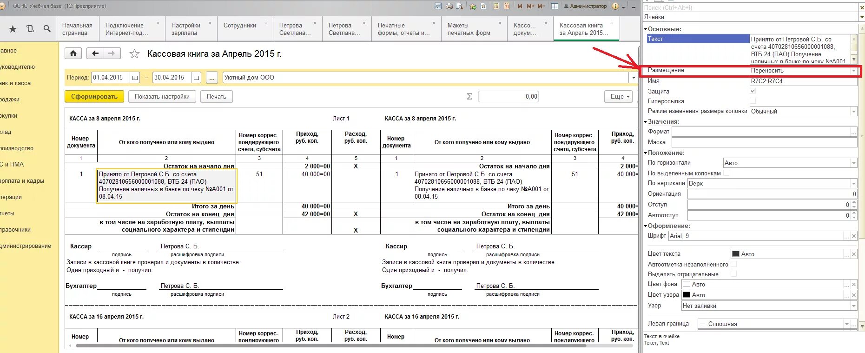Image resolution: width=865 pixels, height=353 pixels.
Task: Click the Администратор user label
Action: tap(585, 6)
